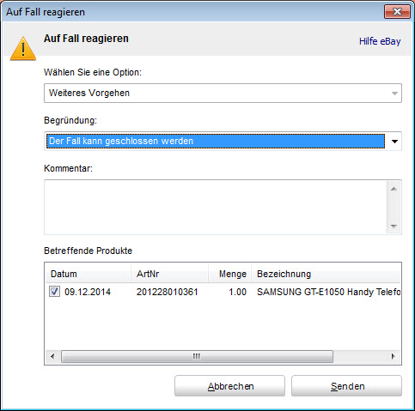
Task: Expand the Begründung dropdown arrow
Action: coord(394,142)
